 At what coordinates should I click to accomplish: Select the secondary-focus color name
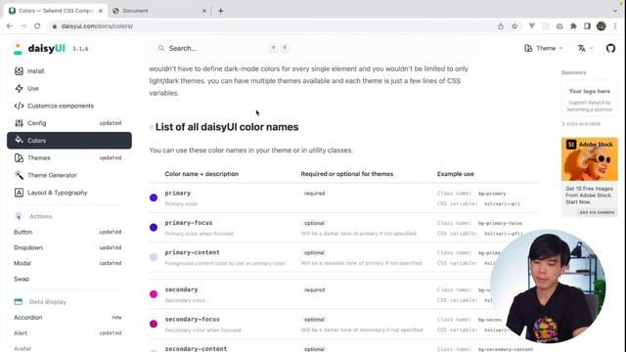coord(192,320)
